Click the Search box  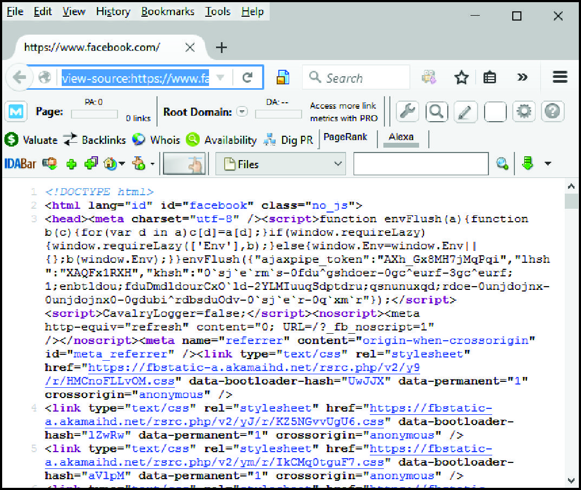point(356,77)
